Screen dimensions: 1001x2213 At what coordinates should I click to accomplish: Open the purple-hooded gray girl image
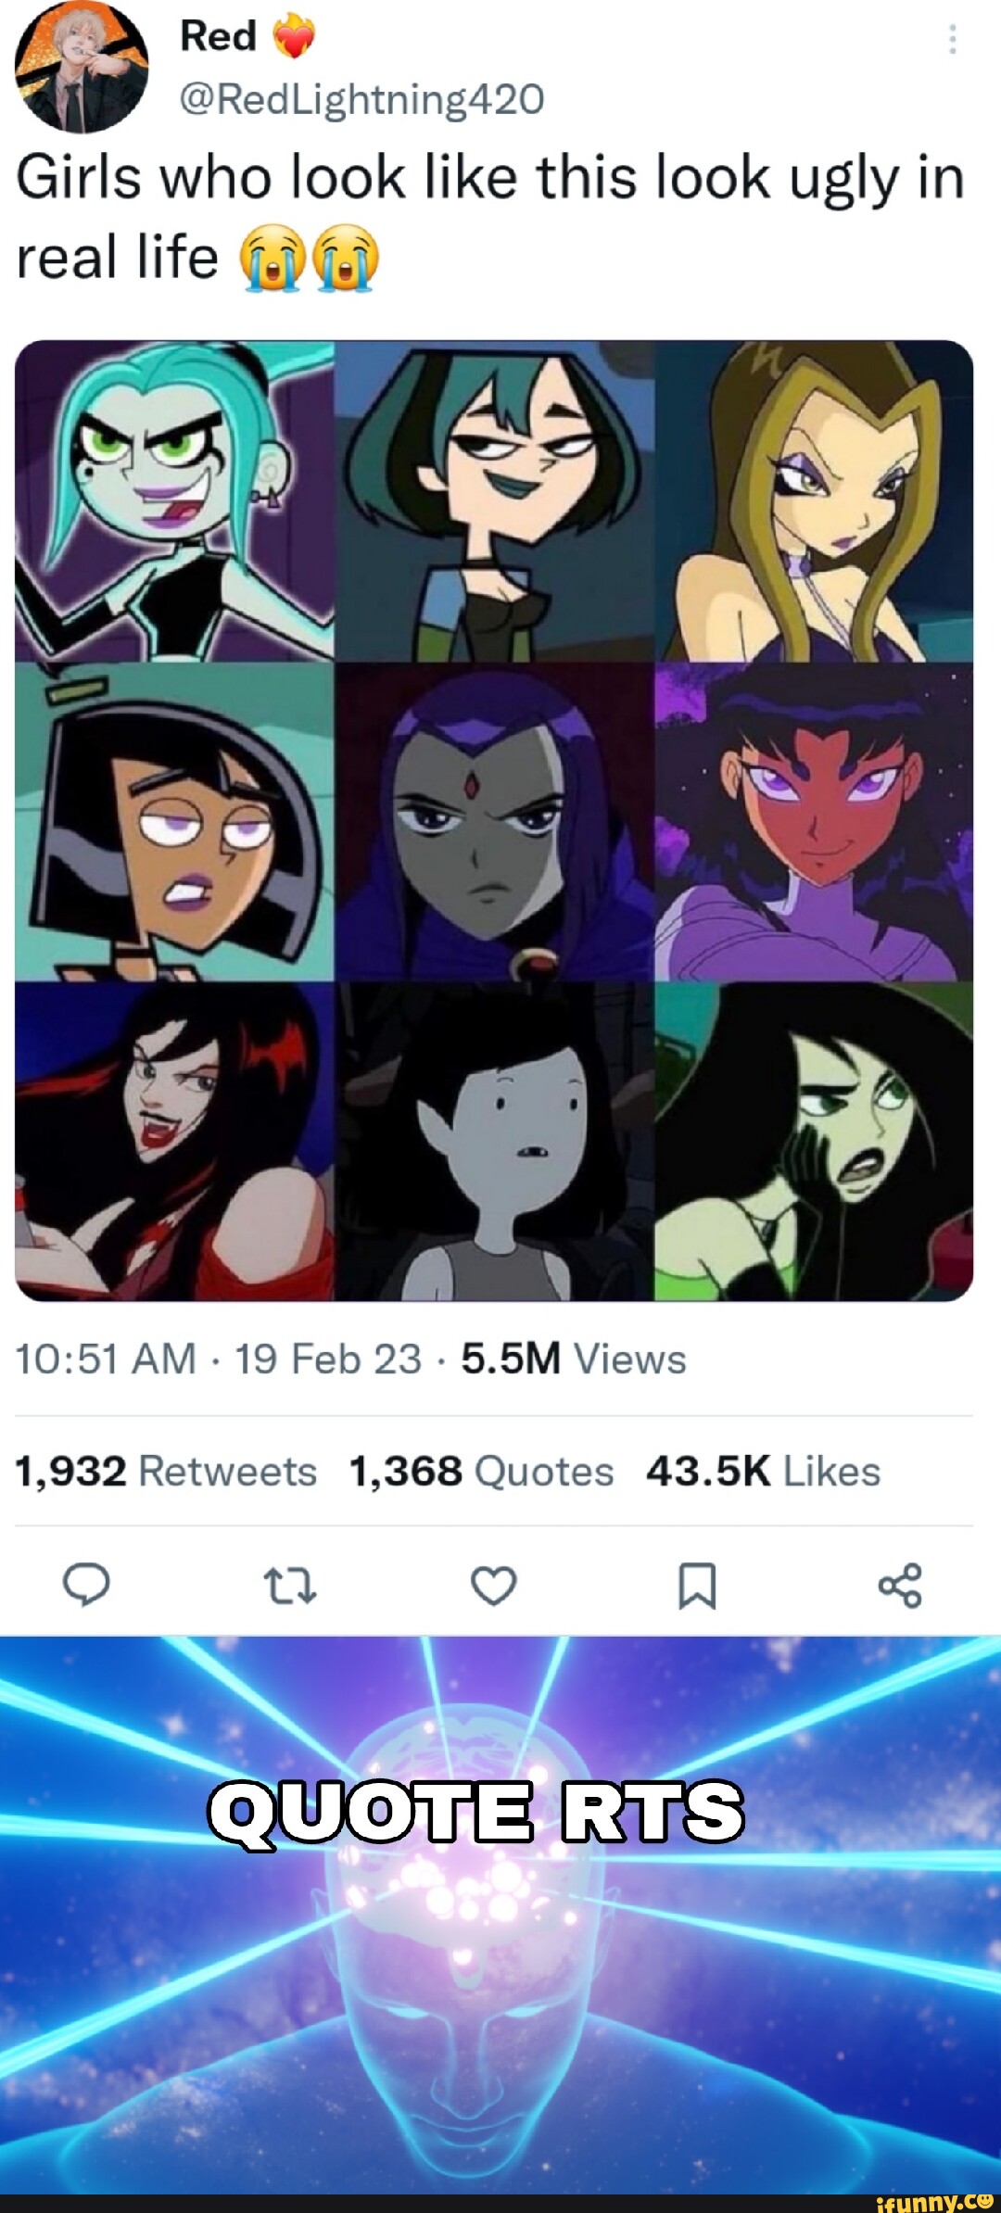pos(494,821)
